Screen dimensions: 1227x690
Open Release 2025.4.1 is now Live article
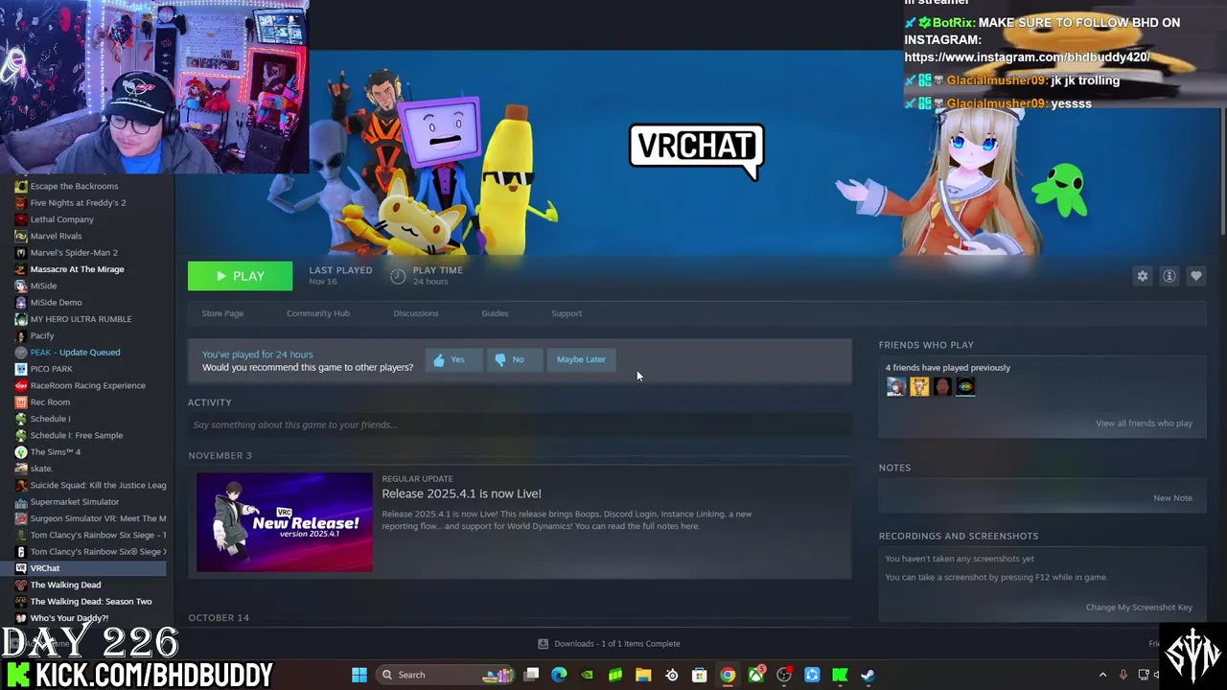tap(462, 494)
